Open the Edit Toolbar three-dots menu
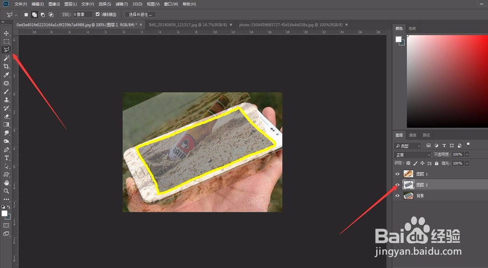Screen dimensions: 488x268 click(x=6, y=199)
